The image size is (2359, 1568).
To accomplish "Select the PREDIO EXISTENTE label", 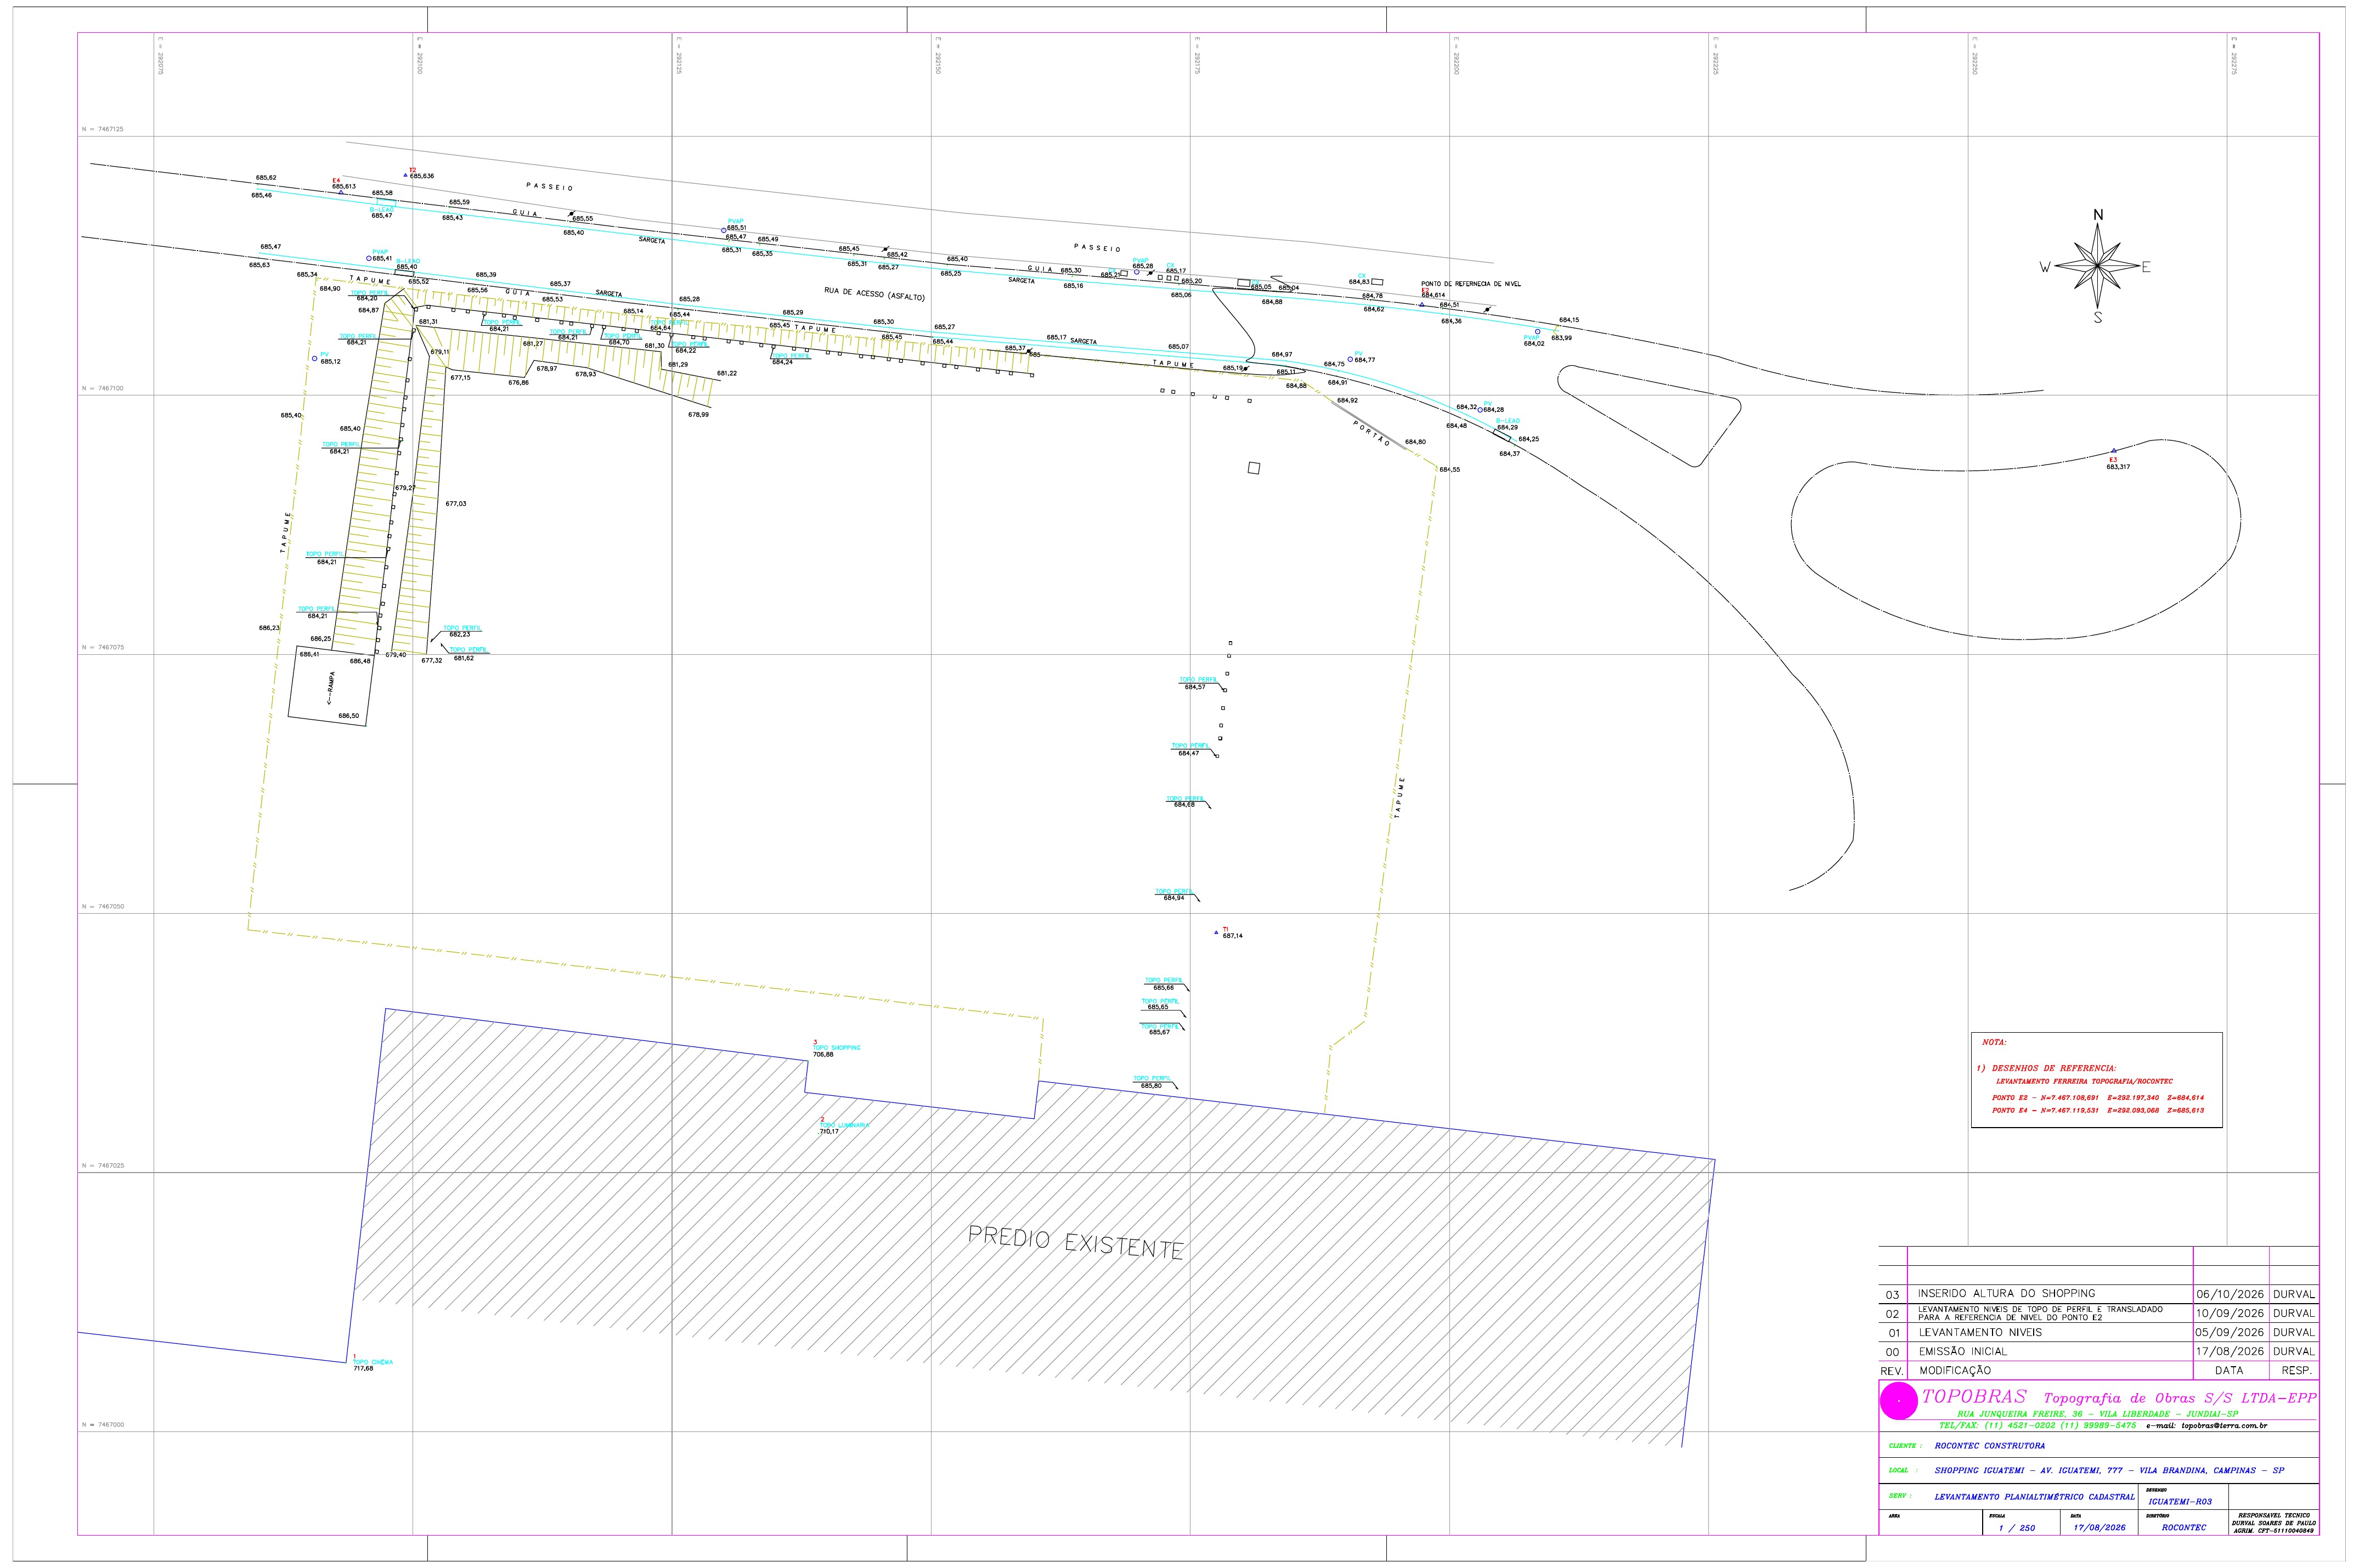I will [x=1075, y=1243].
